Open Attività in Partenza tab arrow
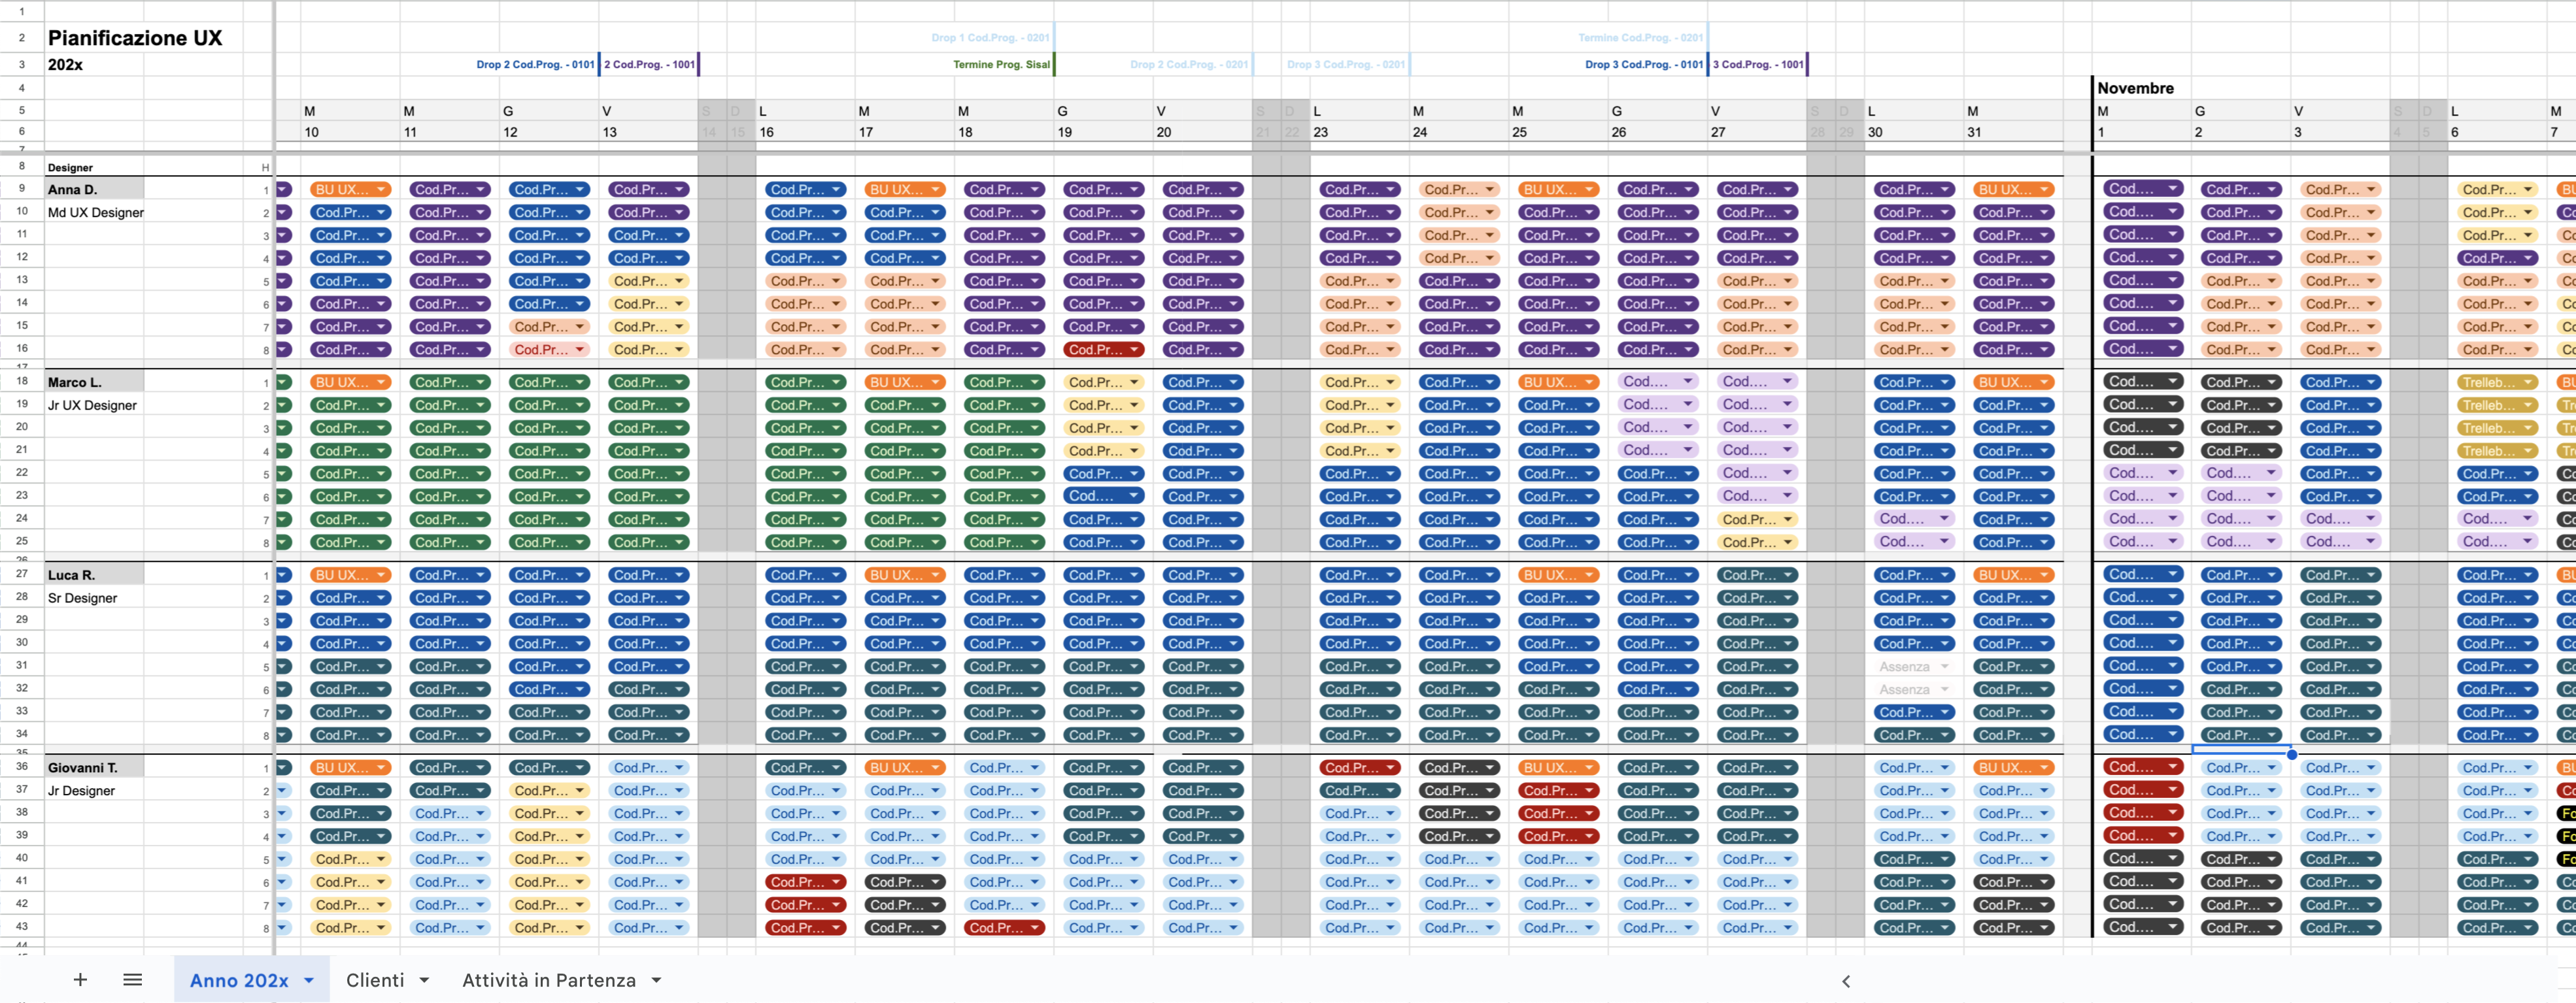This screenshot has height=1003, width=2576. coord(656,981)
